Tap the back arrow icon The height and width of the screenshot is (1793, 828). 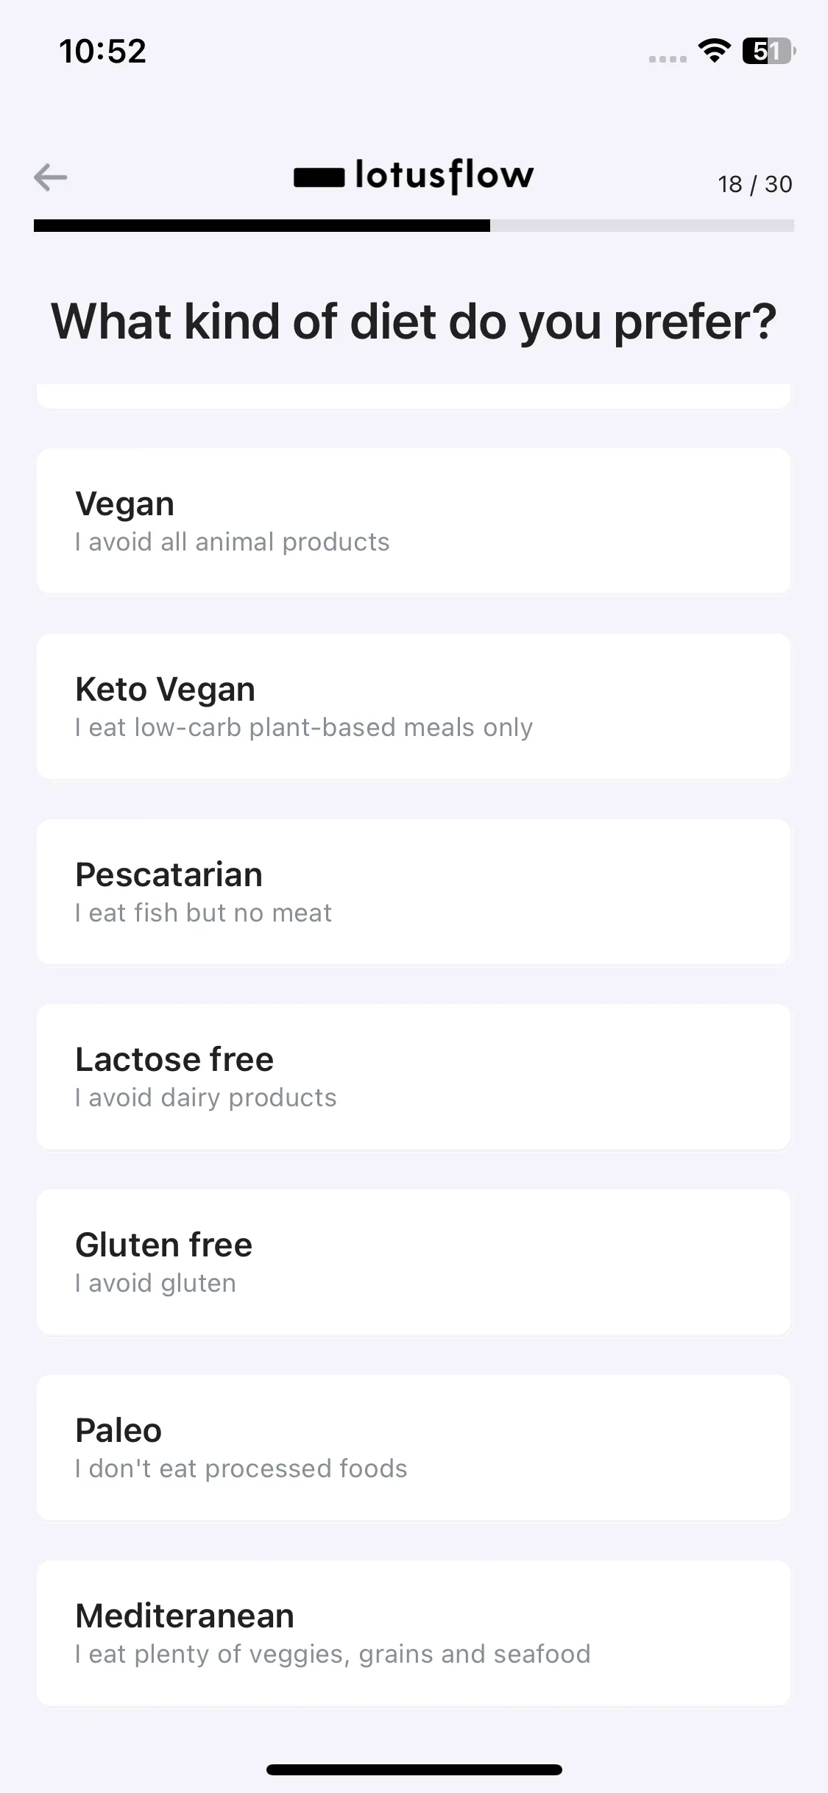pyautogui.click(x=51, y=177)
